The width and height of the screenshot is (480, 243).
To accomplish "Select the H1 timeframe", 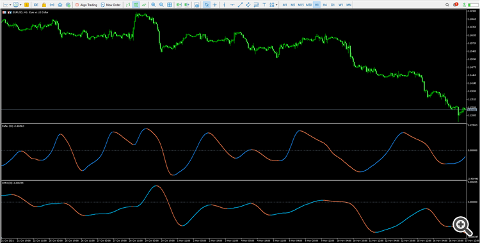I will pyautogui.click(x=317, y=5).
